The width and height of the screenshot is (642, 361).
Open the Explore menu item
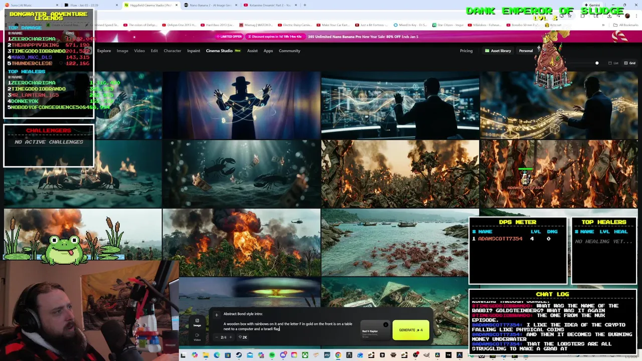coord(104,51)
